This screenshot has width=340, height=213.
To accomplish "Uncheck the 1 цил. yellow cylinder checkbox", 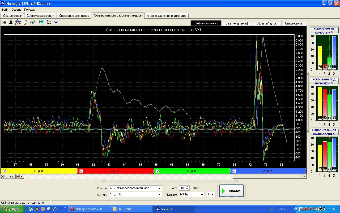I will point(5,171).
